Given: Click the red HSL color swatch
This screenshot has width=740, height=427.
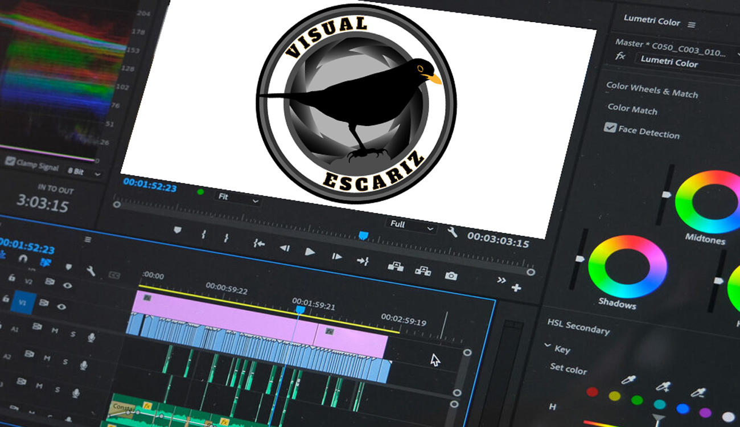Looking at the screenshot, I should coord(592,392).
